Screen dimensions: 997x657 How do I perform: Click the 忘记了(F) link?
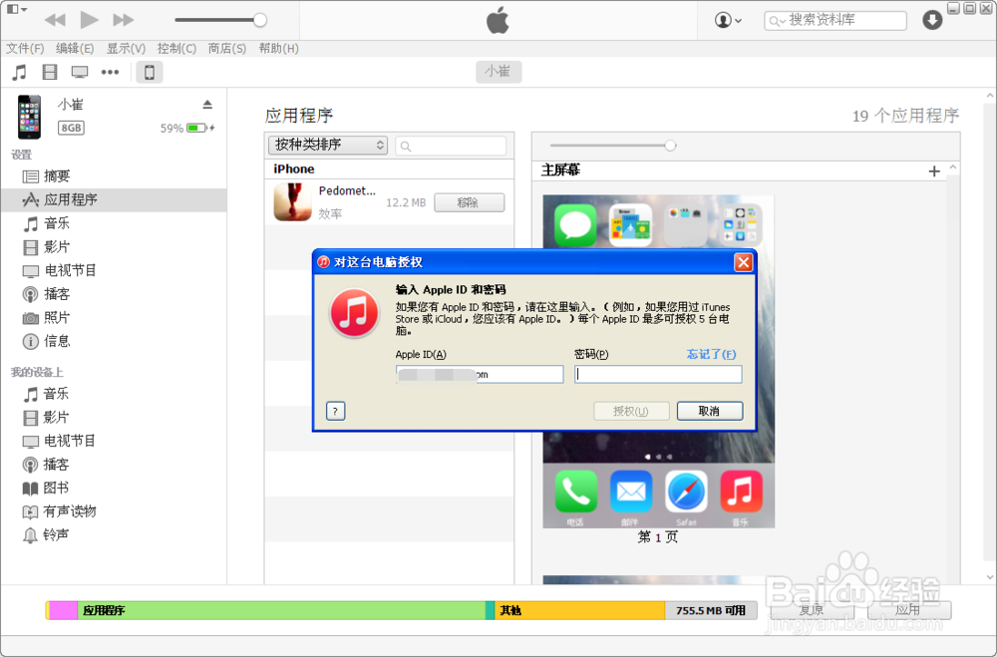711,354
